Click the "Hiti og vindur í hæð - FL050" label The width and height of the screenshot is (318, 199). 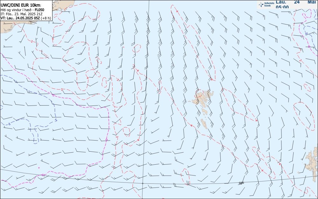click(22, 10)
